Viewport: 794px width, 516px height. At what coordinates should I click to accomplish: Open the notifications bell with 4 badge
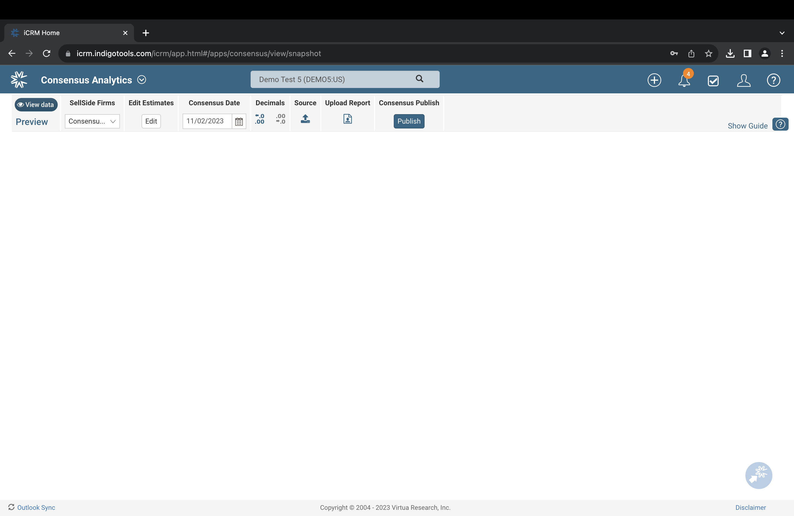tap(684, 80)
